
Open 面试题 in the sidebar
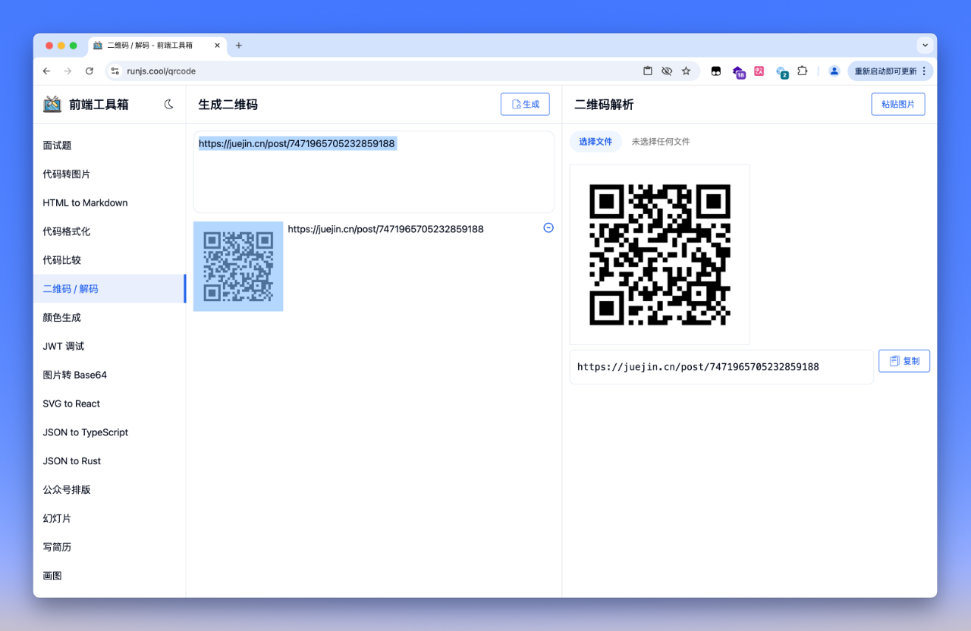109,146
